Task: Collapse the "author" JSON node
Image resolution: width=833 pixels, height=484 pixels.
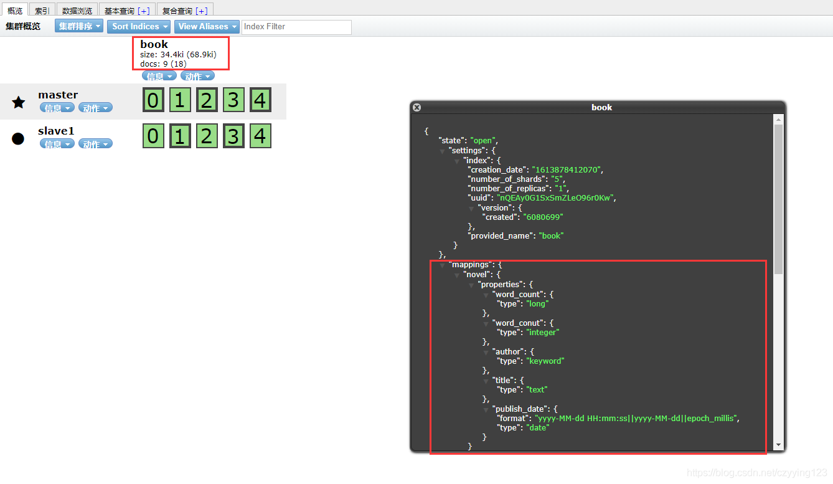Action: [486, 352]
